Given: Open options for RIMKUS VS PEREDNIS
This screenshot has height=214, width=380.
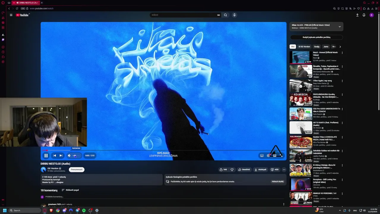Looking at the screenshot, I should (x=342, y=193).
